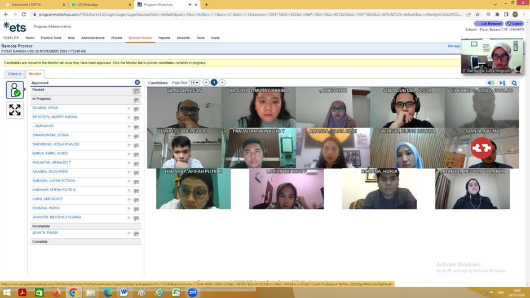This screenshot has height=298, width=530.
Task: Open the Page Size dropdown
Action: [x=195, y=82]
